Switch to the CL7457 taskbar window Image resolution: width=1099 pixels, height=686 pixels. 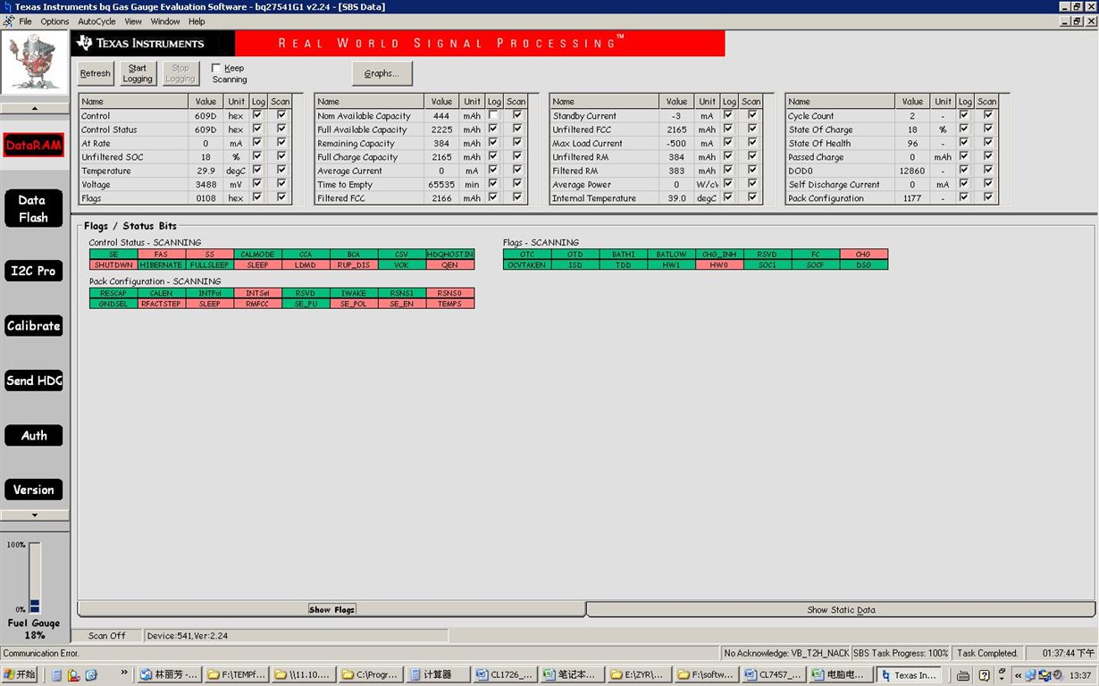[773, 675]
